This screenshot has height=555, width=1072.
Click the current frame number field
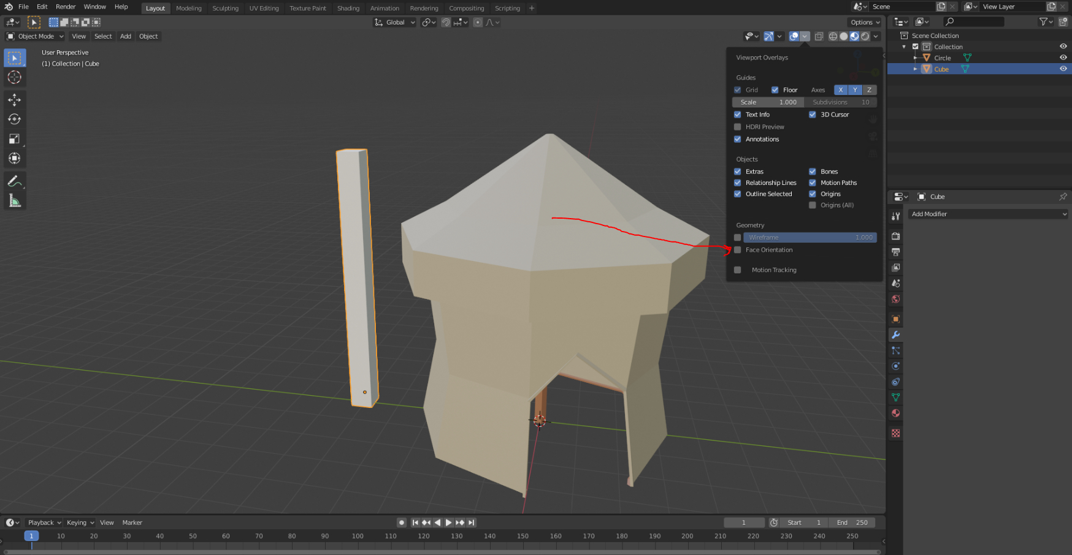[x=744, y=522]
